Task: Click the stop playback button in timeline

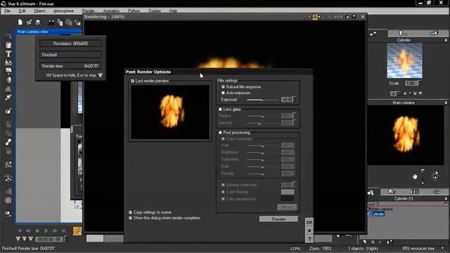Action: (x=37, y=231)
